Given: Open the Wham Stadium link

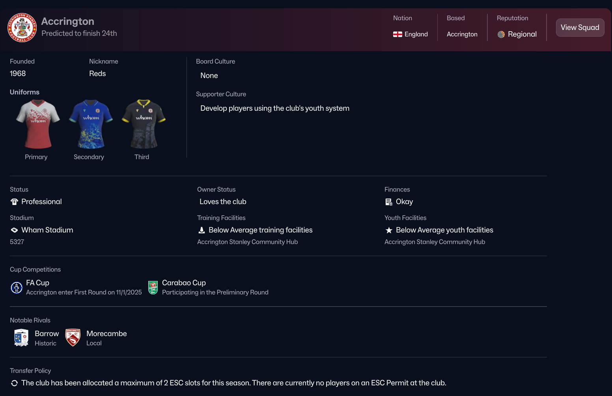Looking at the screenshot, I should point(47,230).
